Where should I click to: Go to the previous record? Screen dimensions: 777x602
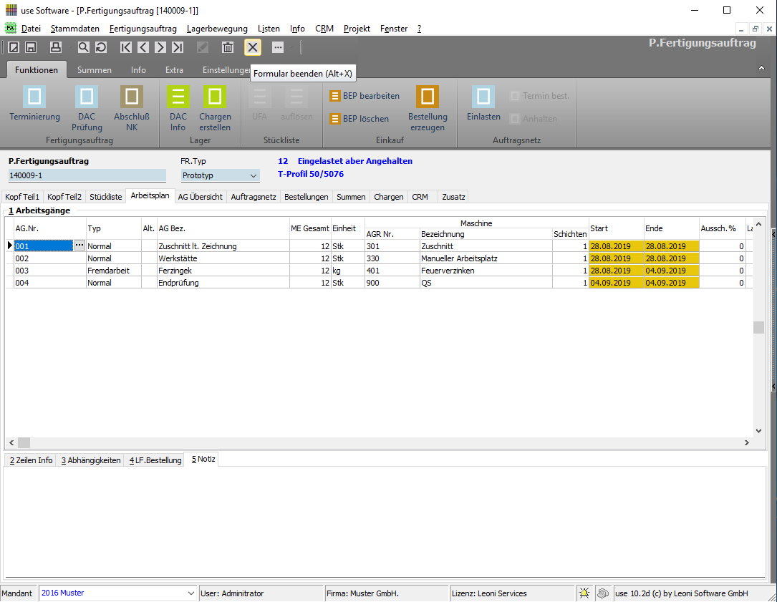click(143, 47)
